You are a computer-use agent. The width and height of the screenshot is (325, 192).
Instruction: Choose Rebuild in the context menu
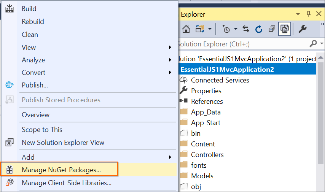pyautogui.click(x=89, y=22)
